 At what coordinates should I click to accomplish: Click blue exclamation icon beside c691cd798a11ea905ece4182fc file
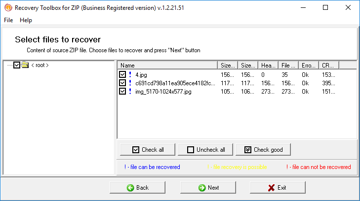(130, 83)
